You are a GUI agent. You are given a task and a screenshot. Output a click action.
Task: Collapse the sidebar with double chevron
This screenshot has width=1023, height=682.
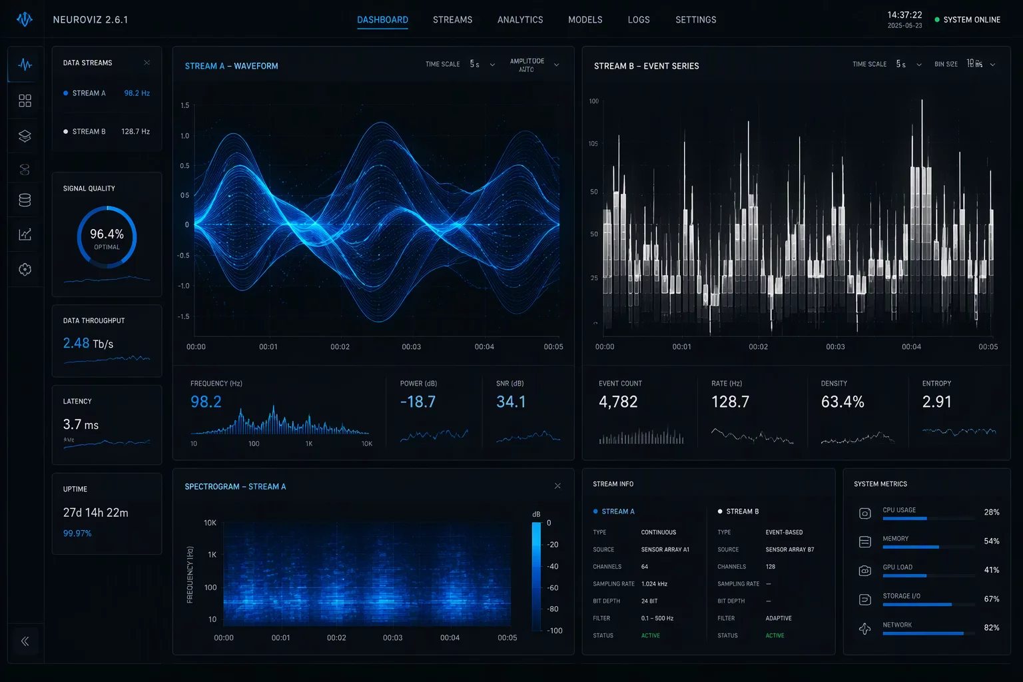25,641
